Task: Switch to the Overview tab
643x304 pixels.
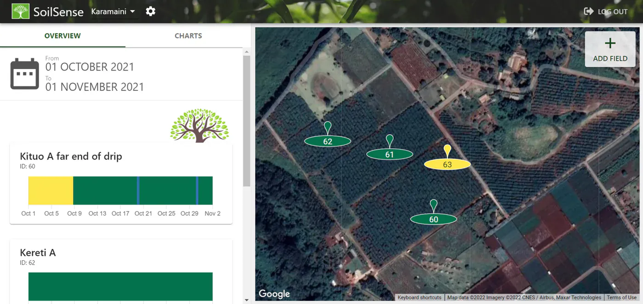Action: click(62, 36)
